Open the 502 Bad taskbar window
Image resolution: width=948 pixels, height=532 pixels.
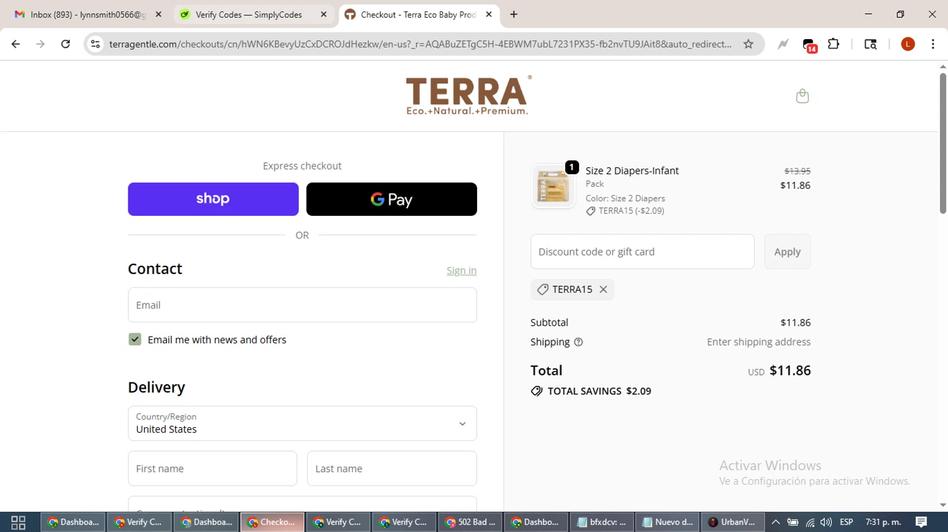(470, 522)
